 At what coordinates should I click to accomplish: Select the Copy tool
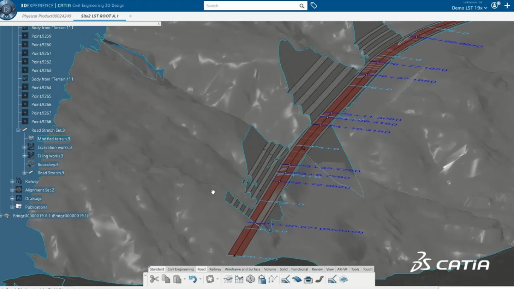tap(166, 279)
